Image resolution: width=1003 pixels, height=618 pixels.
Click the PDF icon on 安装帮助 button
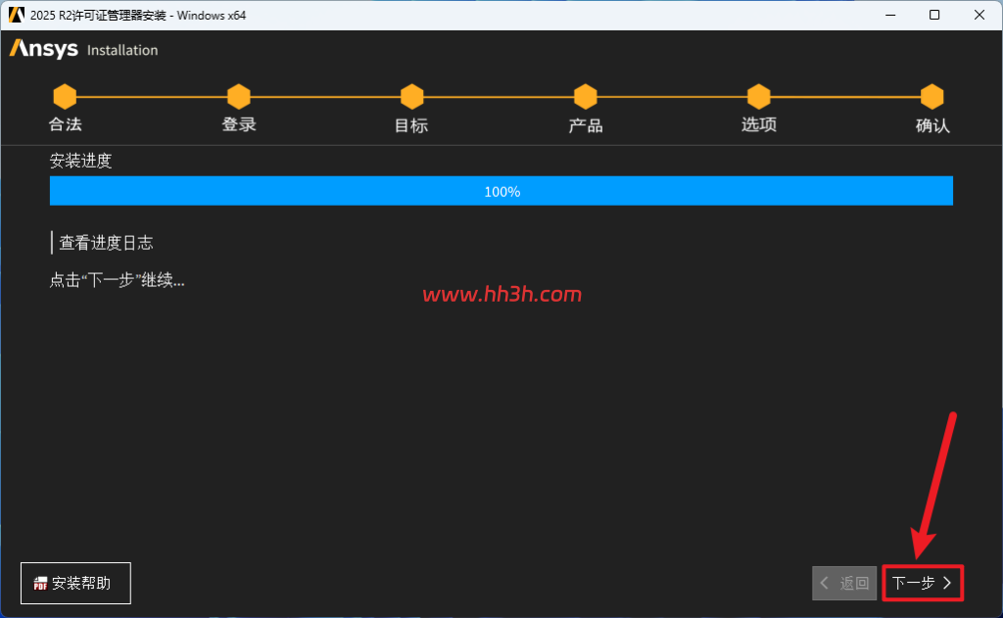(40, 583)
